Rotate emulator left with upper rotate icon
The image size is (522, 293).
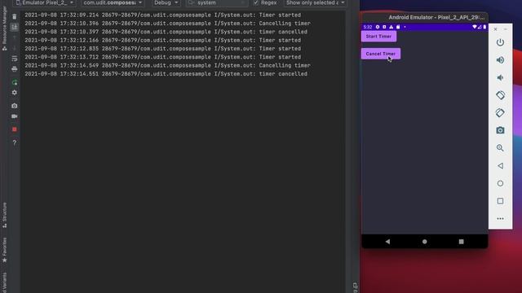[500, 95]
